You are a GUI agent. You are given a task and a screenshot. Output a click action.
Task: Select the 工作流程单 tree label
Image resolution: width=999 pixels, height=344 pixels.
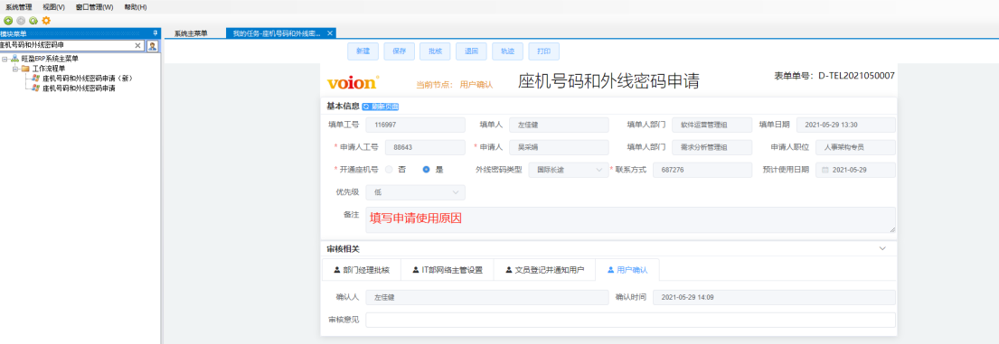(x=49, y=68)
